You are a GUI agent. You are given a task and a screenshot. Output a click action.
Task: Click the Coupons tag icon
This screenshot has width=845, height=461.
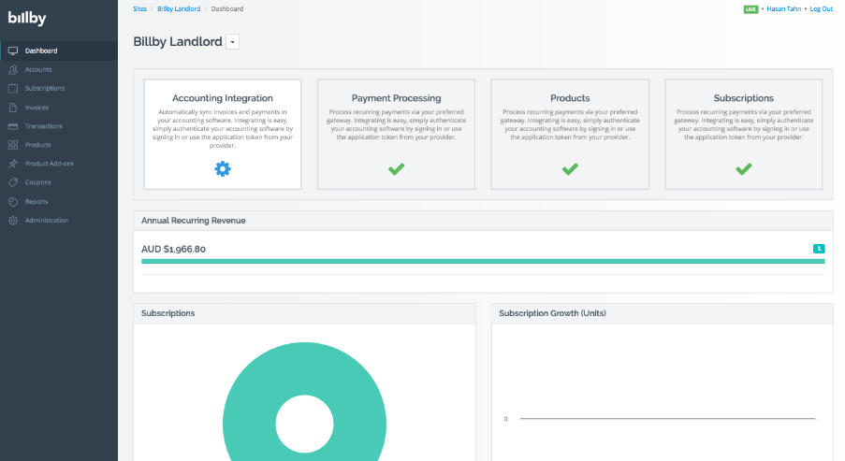[x=12, y=182]
